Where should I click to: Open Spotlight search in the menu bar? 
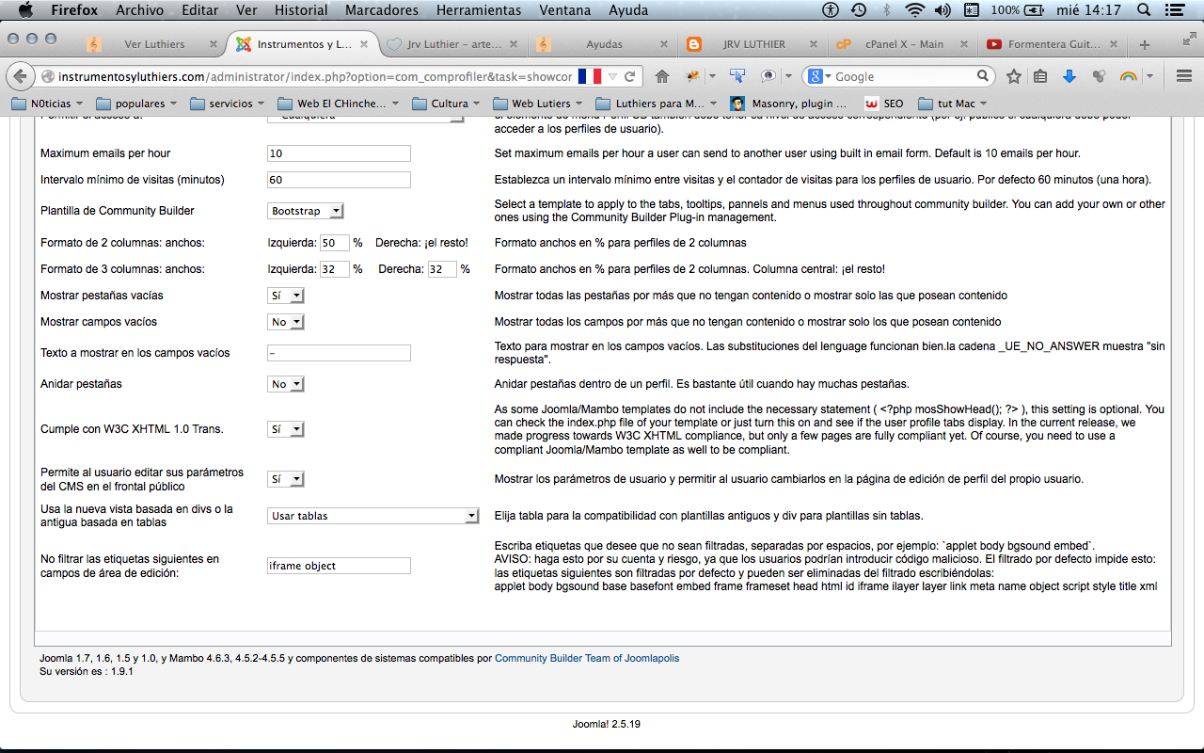click(1144, 10)
